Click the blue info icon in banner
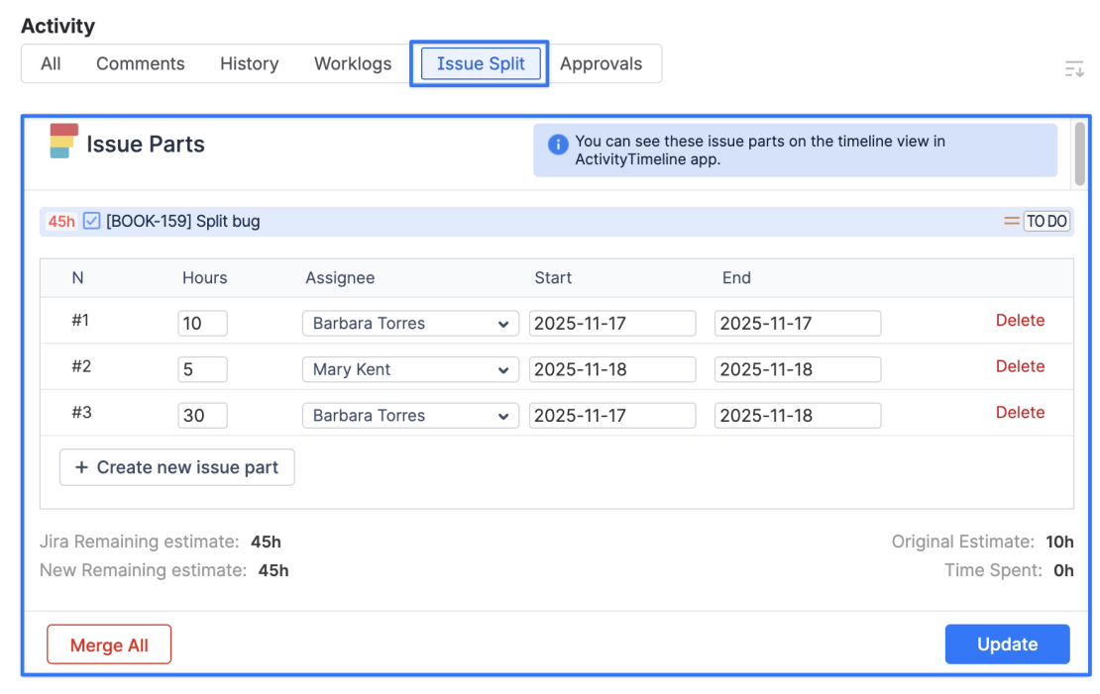 click(558, 145)
